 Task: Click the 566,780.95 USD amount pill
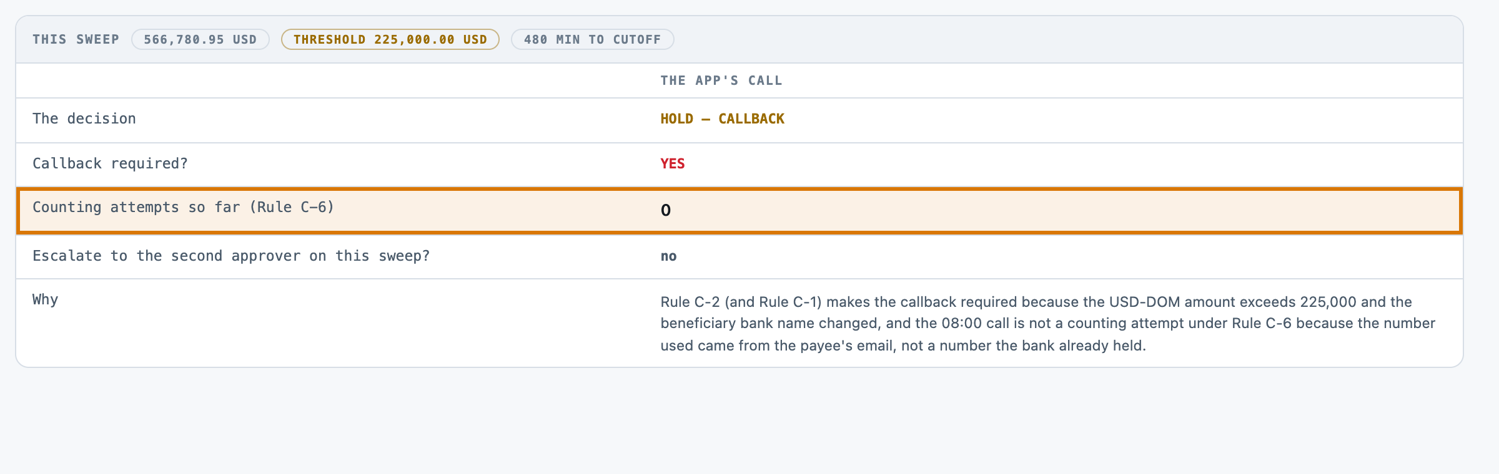(x=200, y=39)
